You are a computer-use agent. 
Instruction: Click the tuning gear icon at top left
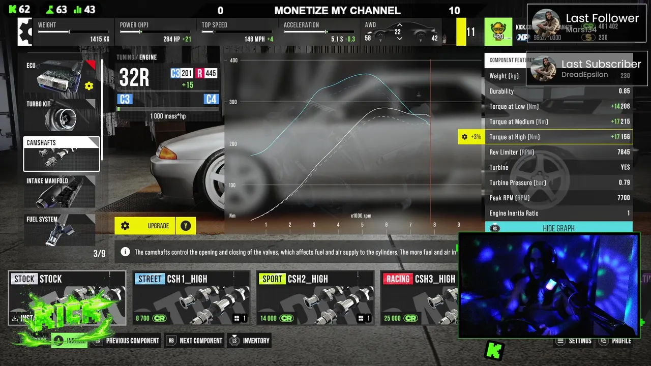pos(24,32)
